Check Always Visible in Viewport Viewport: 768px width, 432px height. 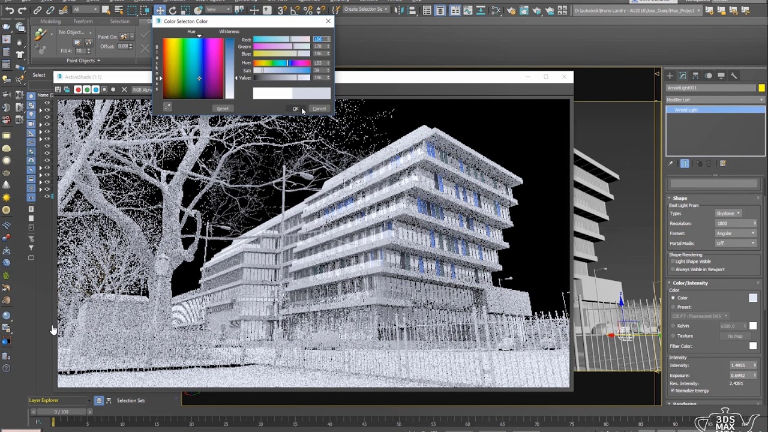point(672,269)
